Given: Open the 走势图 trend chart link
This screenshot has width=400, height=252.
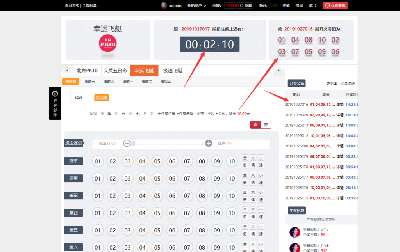Looking at the screenshot, I should tap(332, 83).
